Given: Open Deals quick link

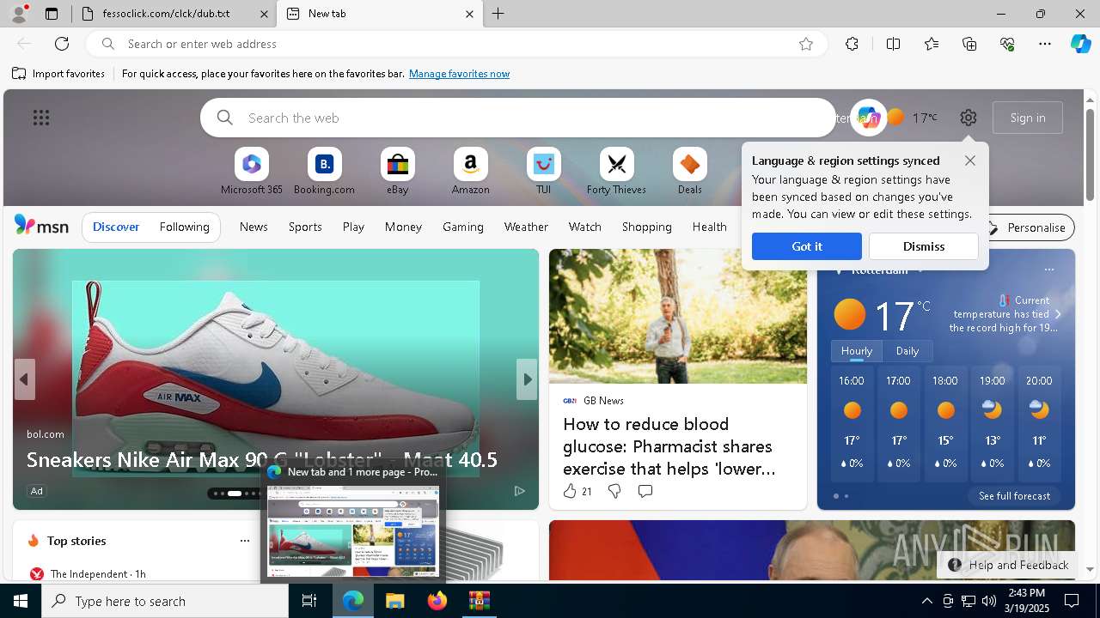Looking at the screenshot, I should (689, 172).
